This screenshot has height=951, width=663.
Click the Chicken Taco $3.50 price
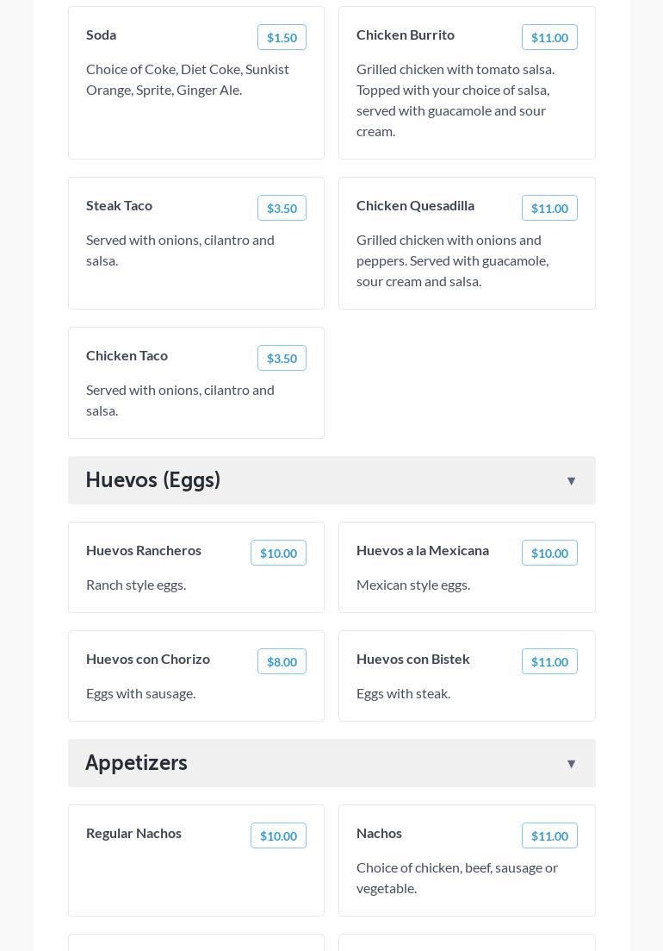click(x=282, y=358)
